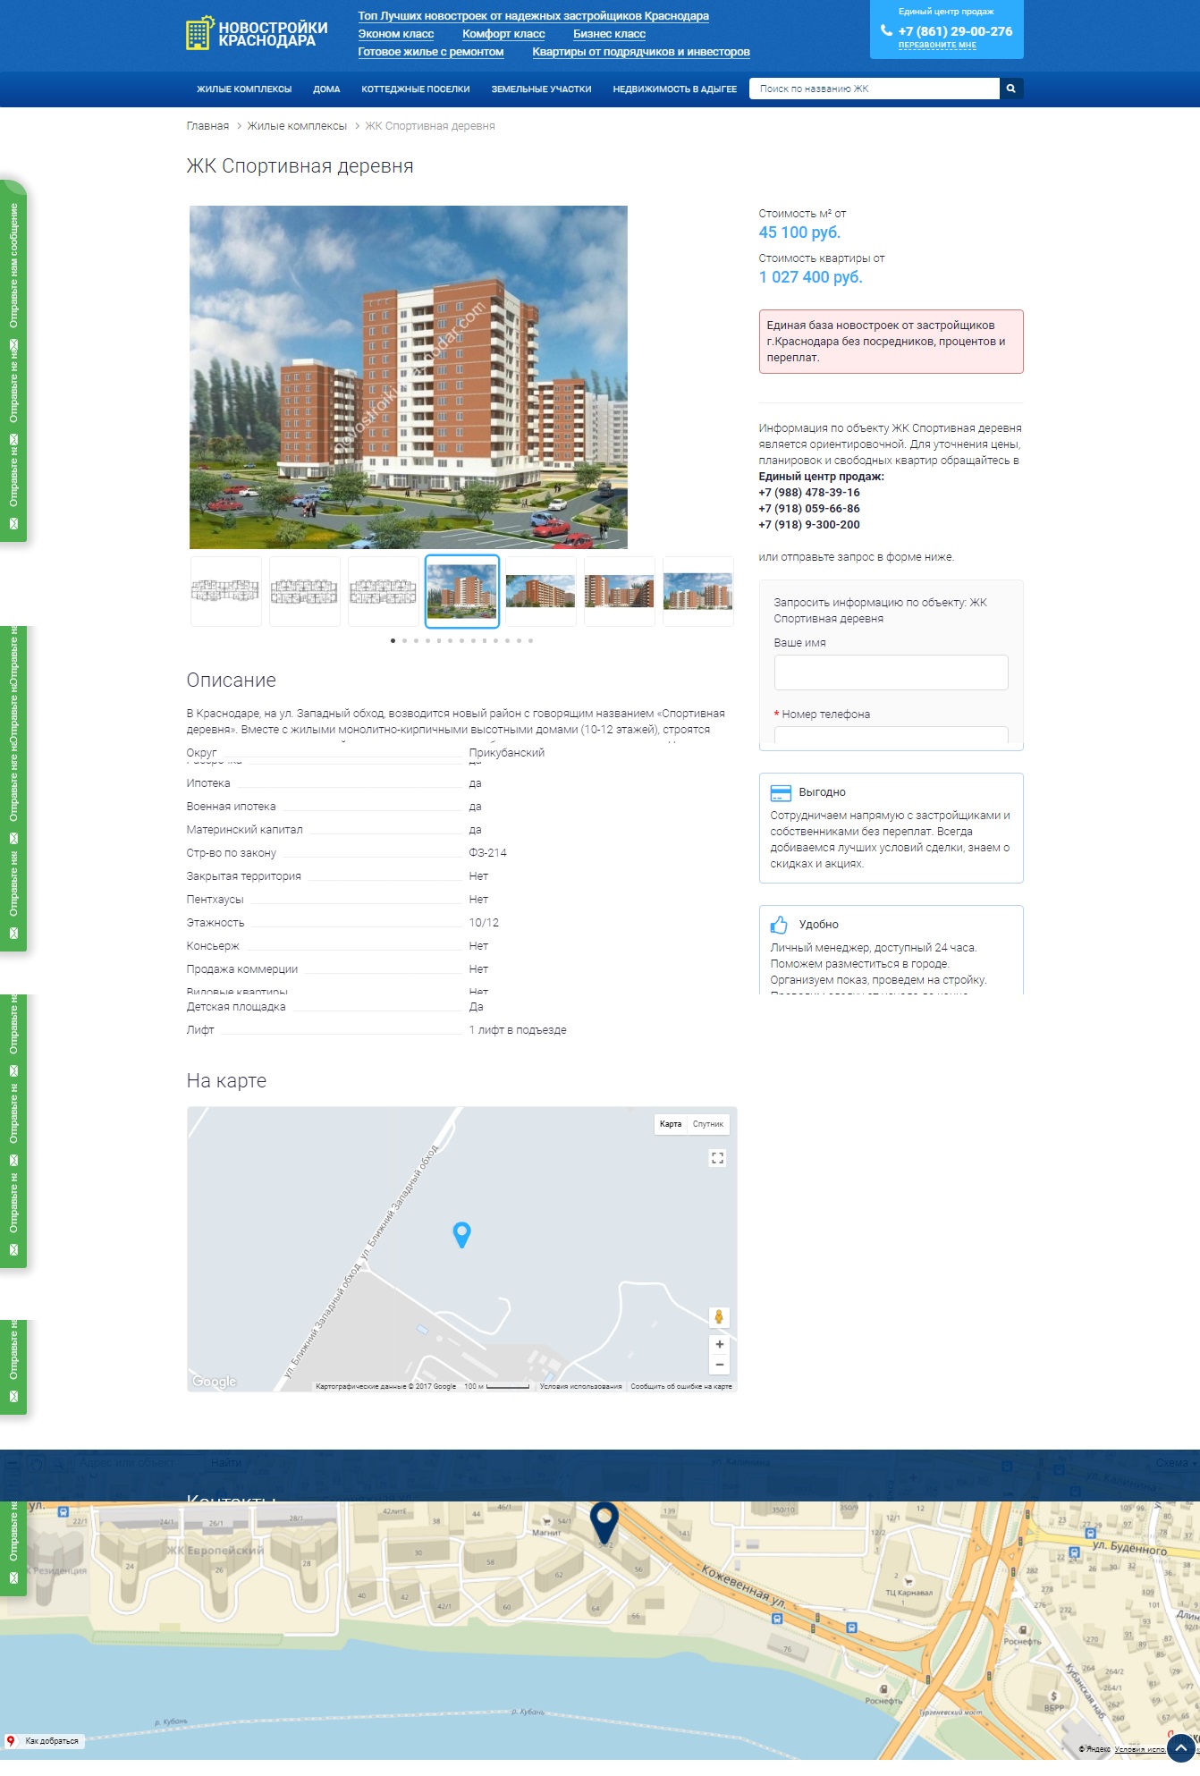The image size is (1200, 1776).
Task: Open Условия использования on Google map
Action: [x=580, y=1386]
